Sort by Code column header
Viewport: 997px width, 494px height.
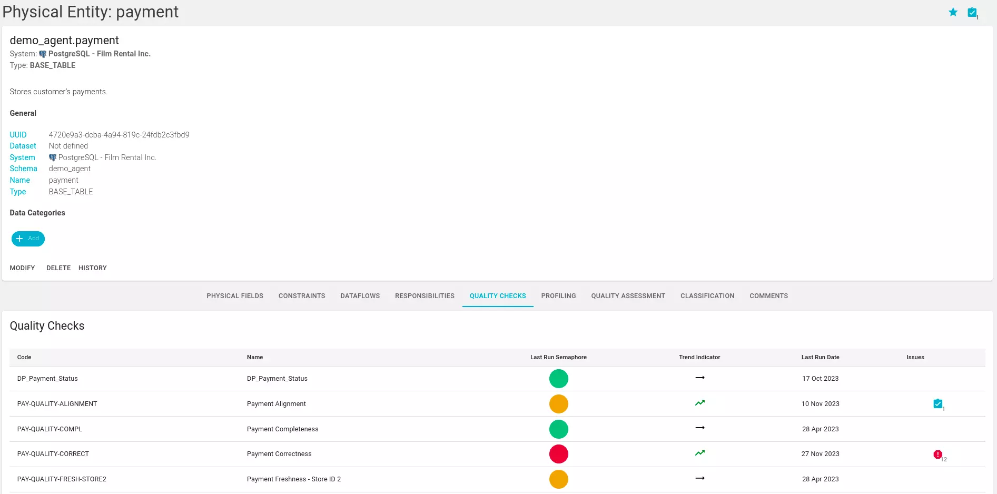tap(24, 357)
